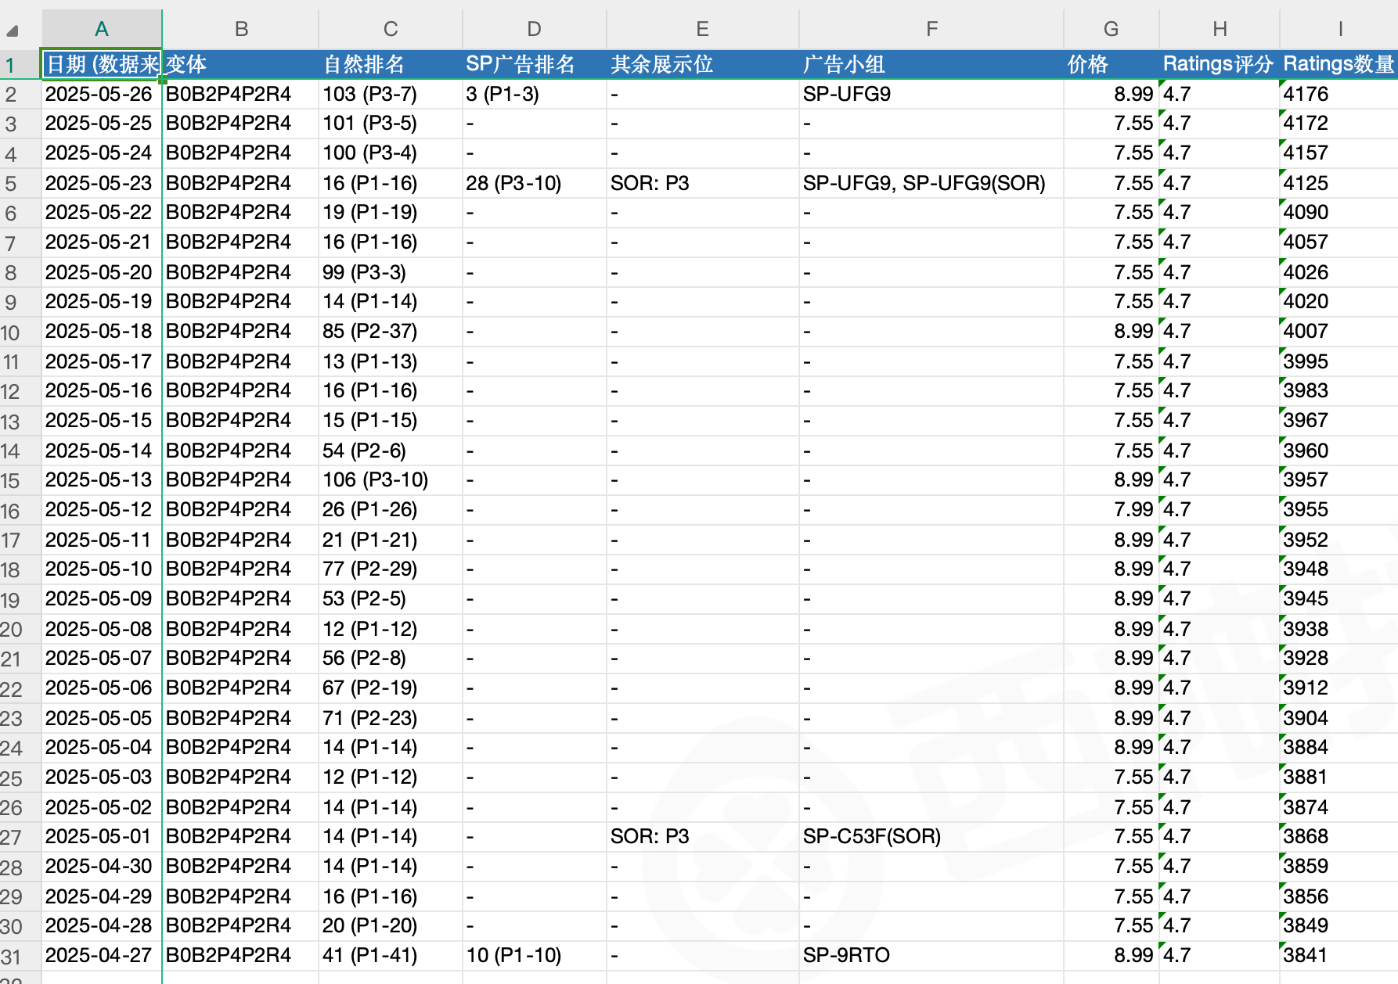1398x984 pixels.
Task: Click date cell 2025-05-26
Action: coord(102,94)
